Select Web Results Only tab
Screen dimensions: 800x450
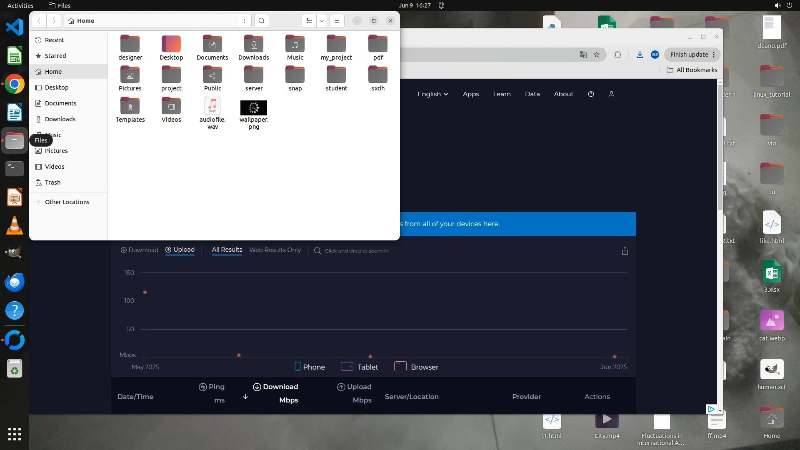point(275,250)
